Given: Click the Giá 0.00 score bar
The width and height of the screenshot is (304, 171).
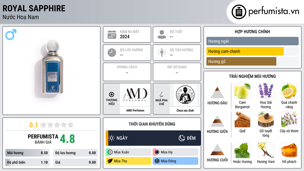Looking at the screenshot, I should tap(75, 162).
